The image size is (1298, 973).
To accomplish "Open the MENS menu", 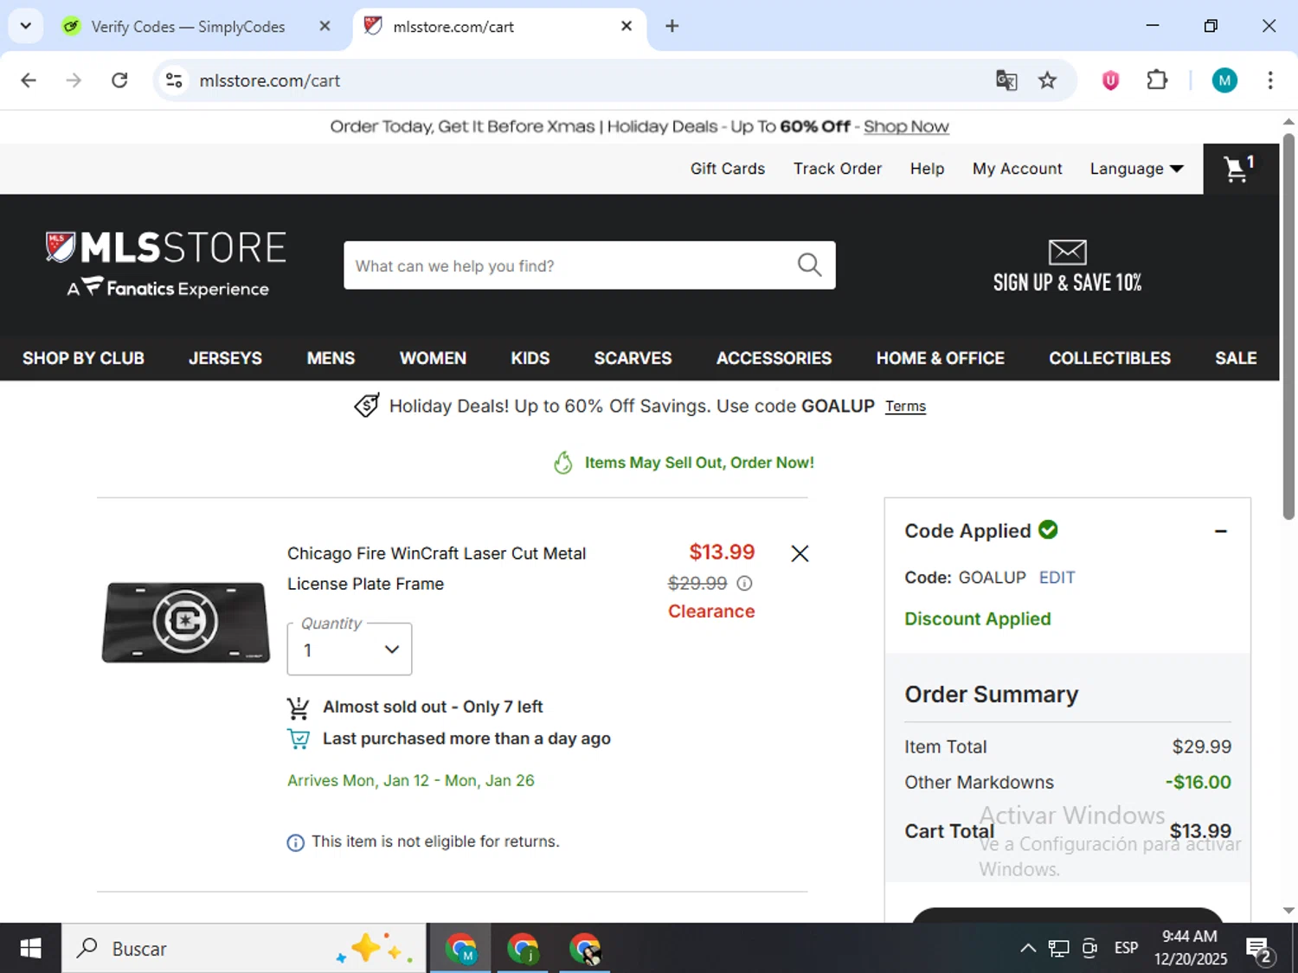I will (331, 358).
